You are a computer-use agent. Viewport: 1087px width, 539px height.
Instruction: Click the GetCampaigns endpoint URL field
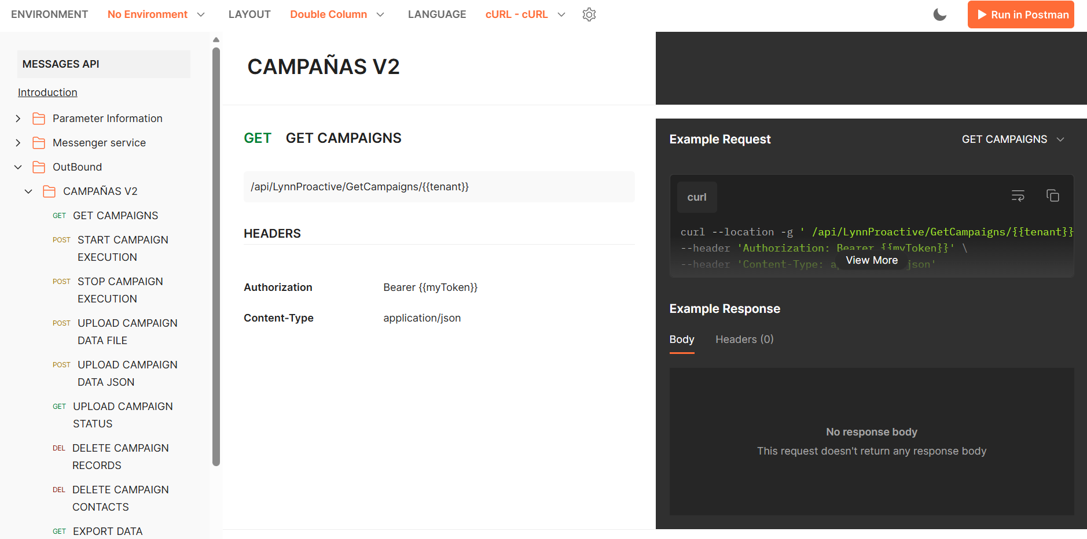pyautogui.click(x=439, y=187)
